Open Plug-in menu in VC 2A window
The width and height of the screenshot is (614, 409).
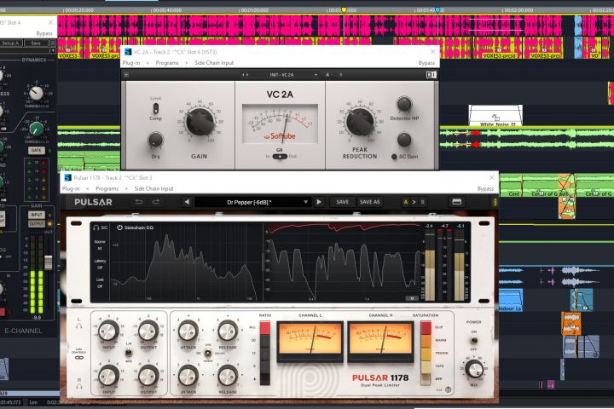[131, 62]
